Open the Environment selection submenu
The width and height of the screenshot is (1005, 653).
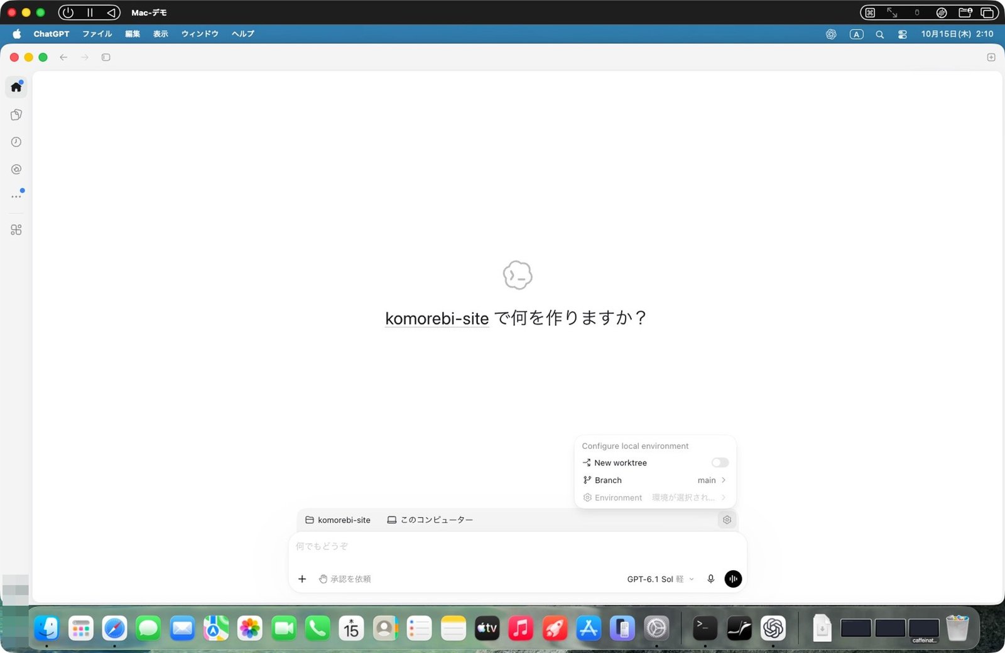coord(655,497)
